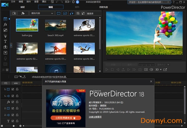Open the 3D mode dropdown arrow
The height and width of the screenshot is (128, 187).
(x=161, y=70)
